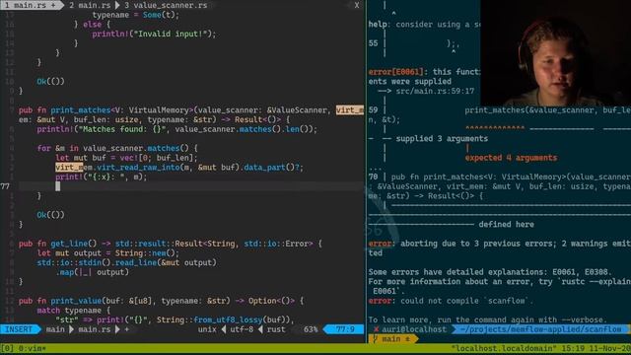Click 'To learn more, run the command again' line
This screenshot has height=355, width=631.
coord(487,319)
